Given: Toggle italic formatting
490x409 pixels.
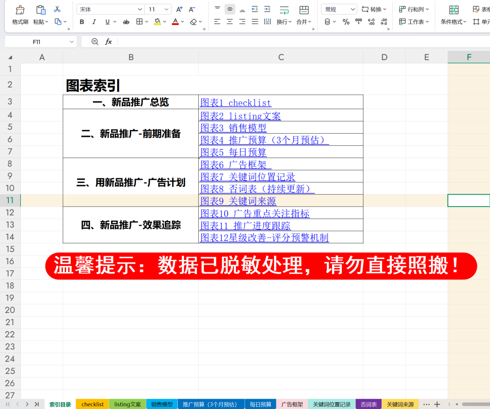Looking at the screenshot, I should coord(94,22).
